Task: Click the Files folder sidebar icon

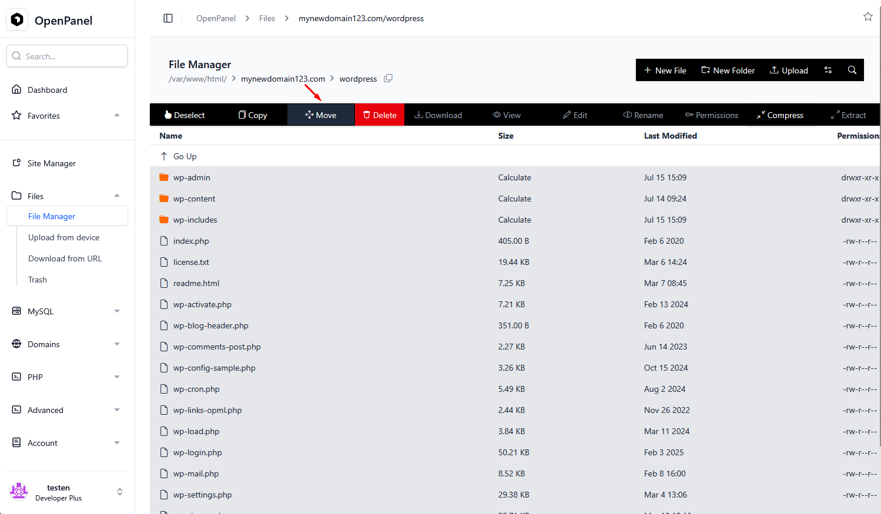Action: pyautogui.click(x=16, y=196)
